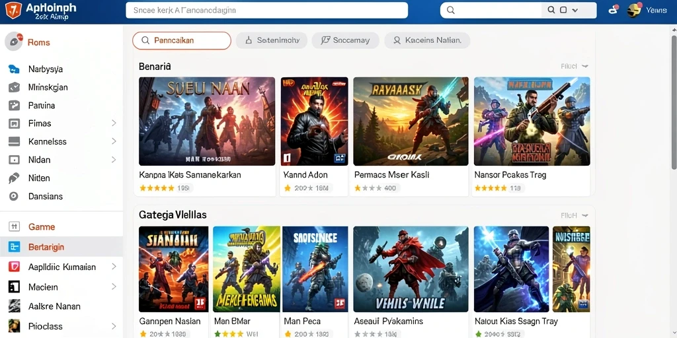Click the Panina sidebar icon
The height and width of the screenshot is (338, 677).
coord(14,105)
